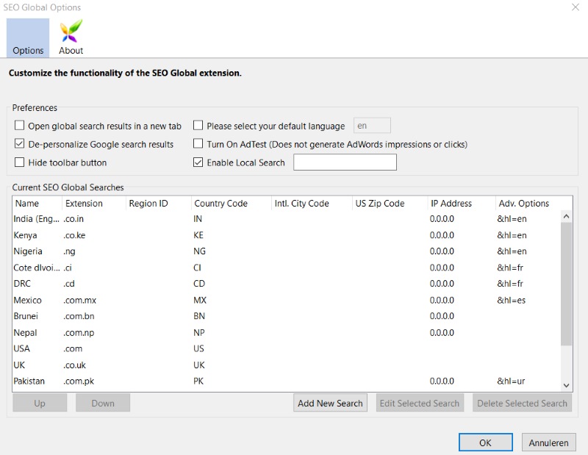The image size is (588, 455).
Task: Close the SEO Global Options dialog
Action: [x=576, y=7]
